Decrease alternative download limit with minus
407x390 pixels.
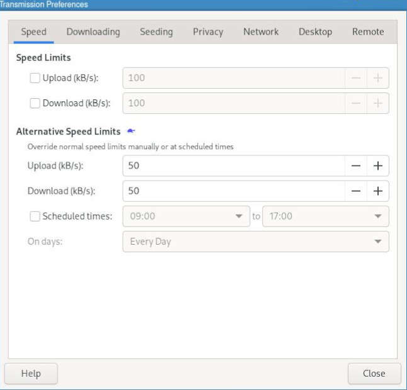[356, 191]
